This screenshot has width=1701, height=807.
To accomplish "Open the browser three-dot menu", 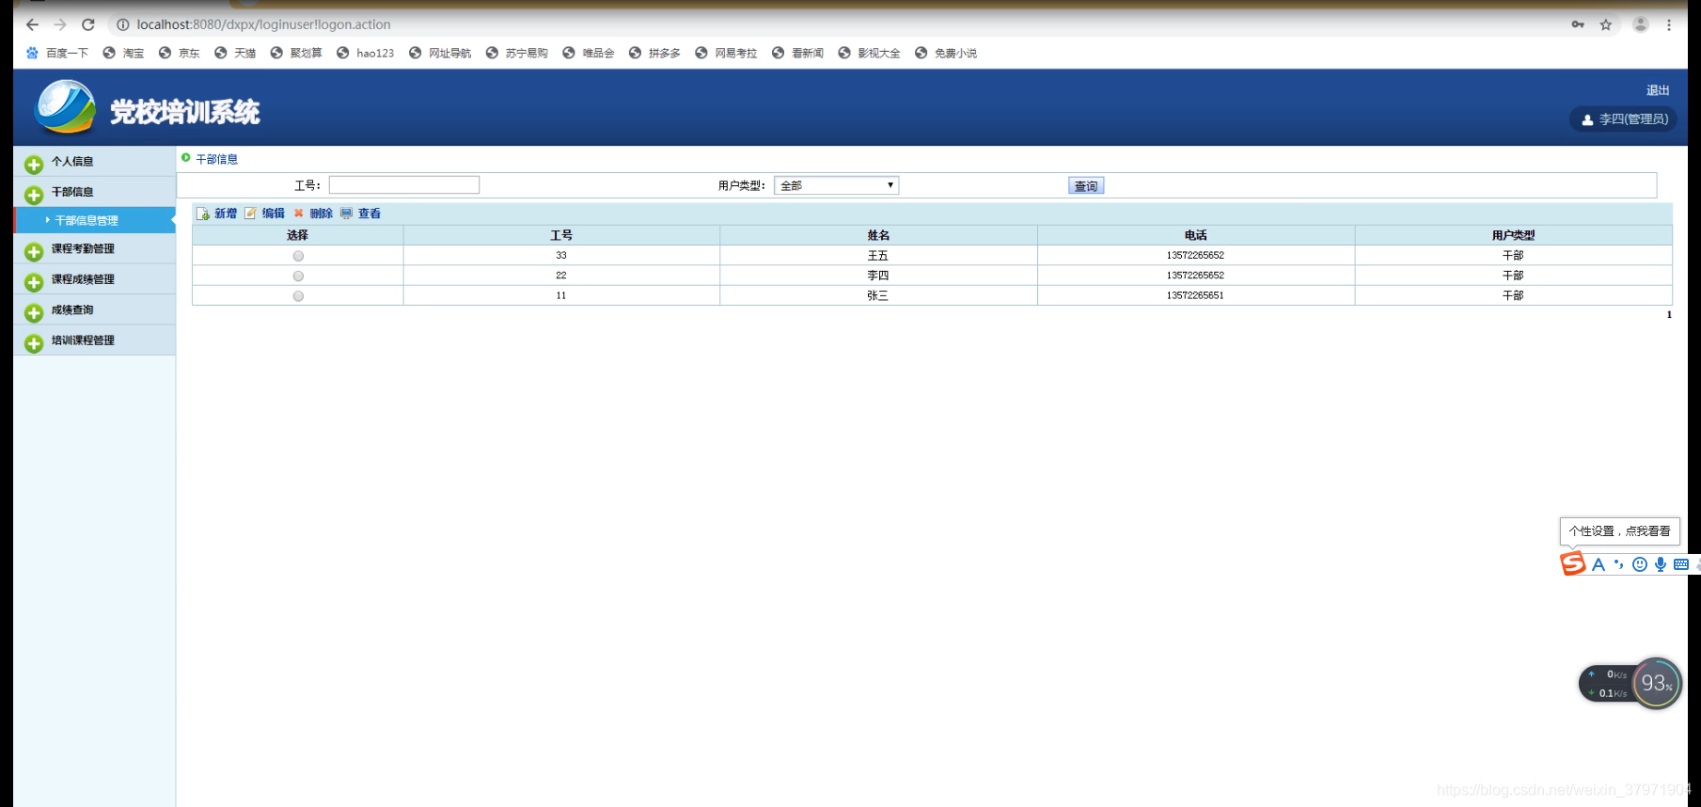I will click(x=1669, y=24).
